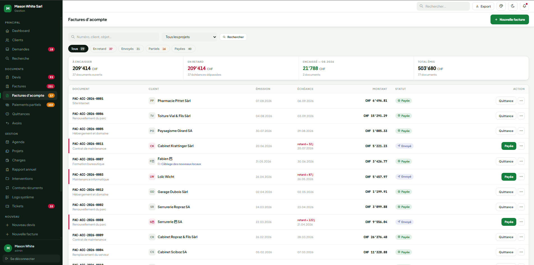Screen dimensions: 534x265
Task: Expand the Tous les projets dropdown
Action: pyautogui.click(x=190, y=37)
